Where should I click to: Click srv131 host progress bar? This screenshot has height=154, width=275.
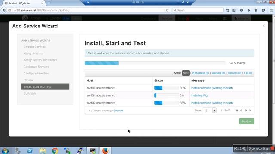point(166,95)
